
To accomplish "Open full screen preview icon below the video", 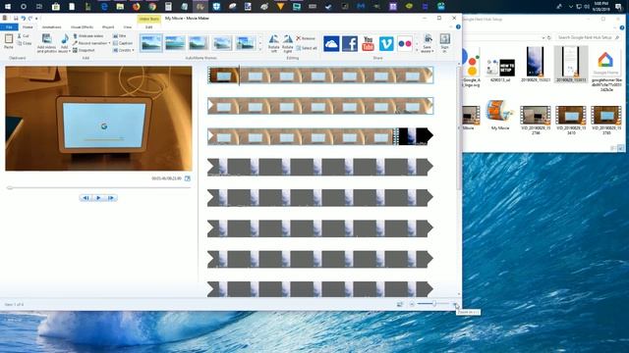I will click(x=188, y=178).
